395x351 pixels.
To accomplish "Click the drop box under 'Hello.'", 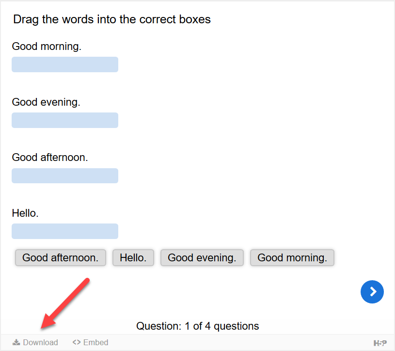I will pyautogui.click(x=64, y=231).
